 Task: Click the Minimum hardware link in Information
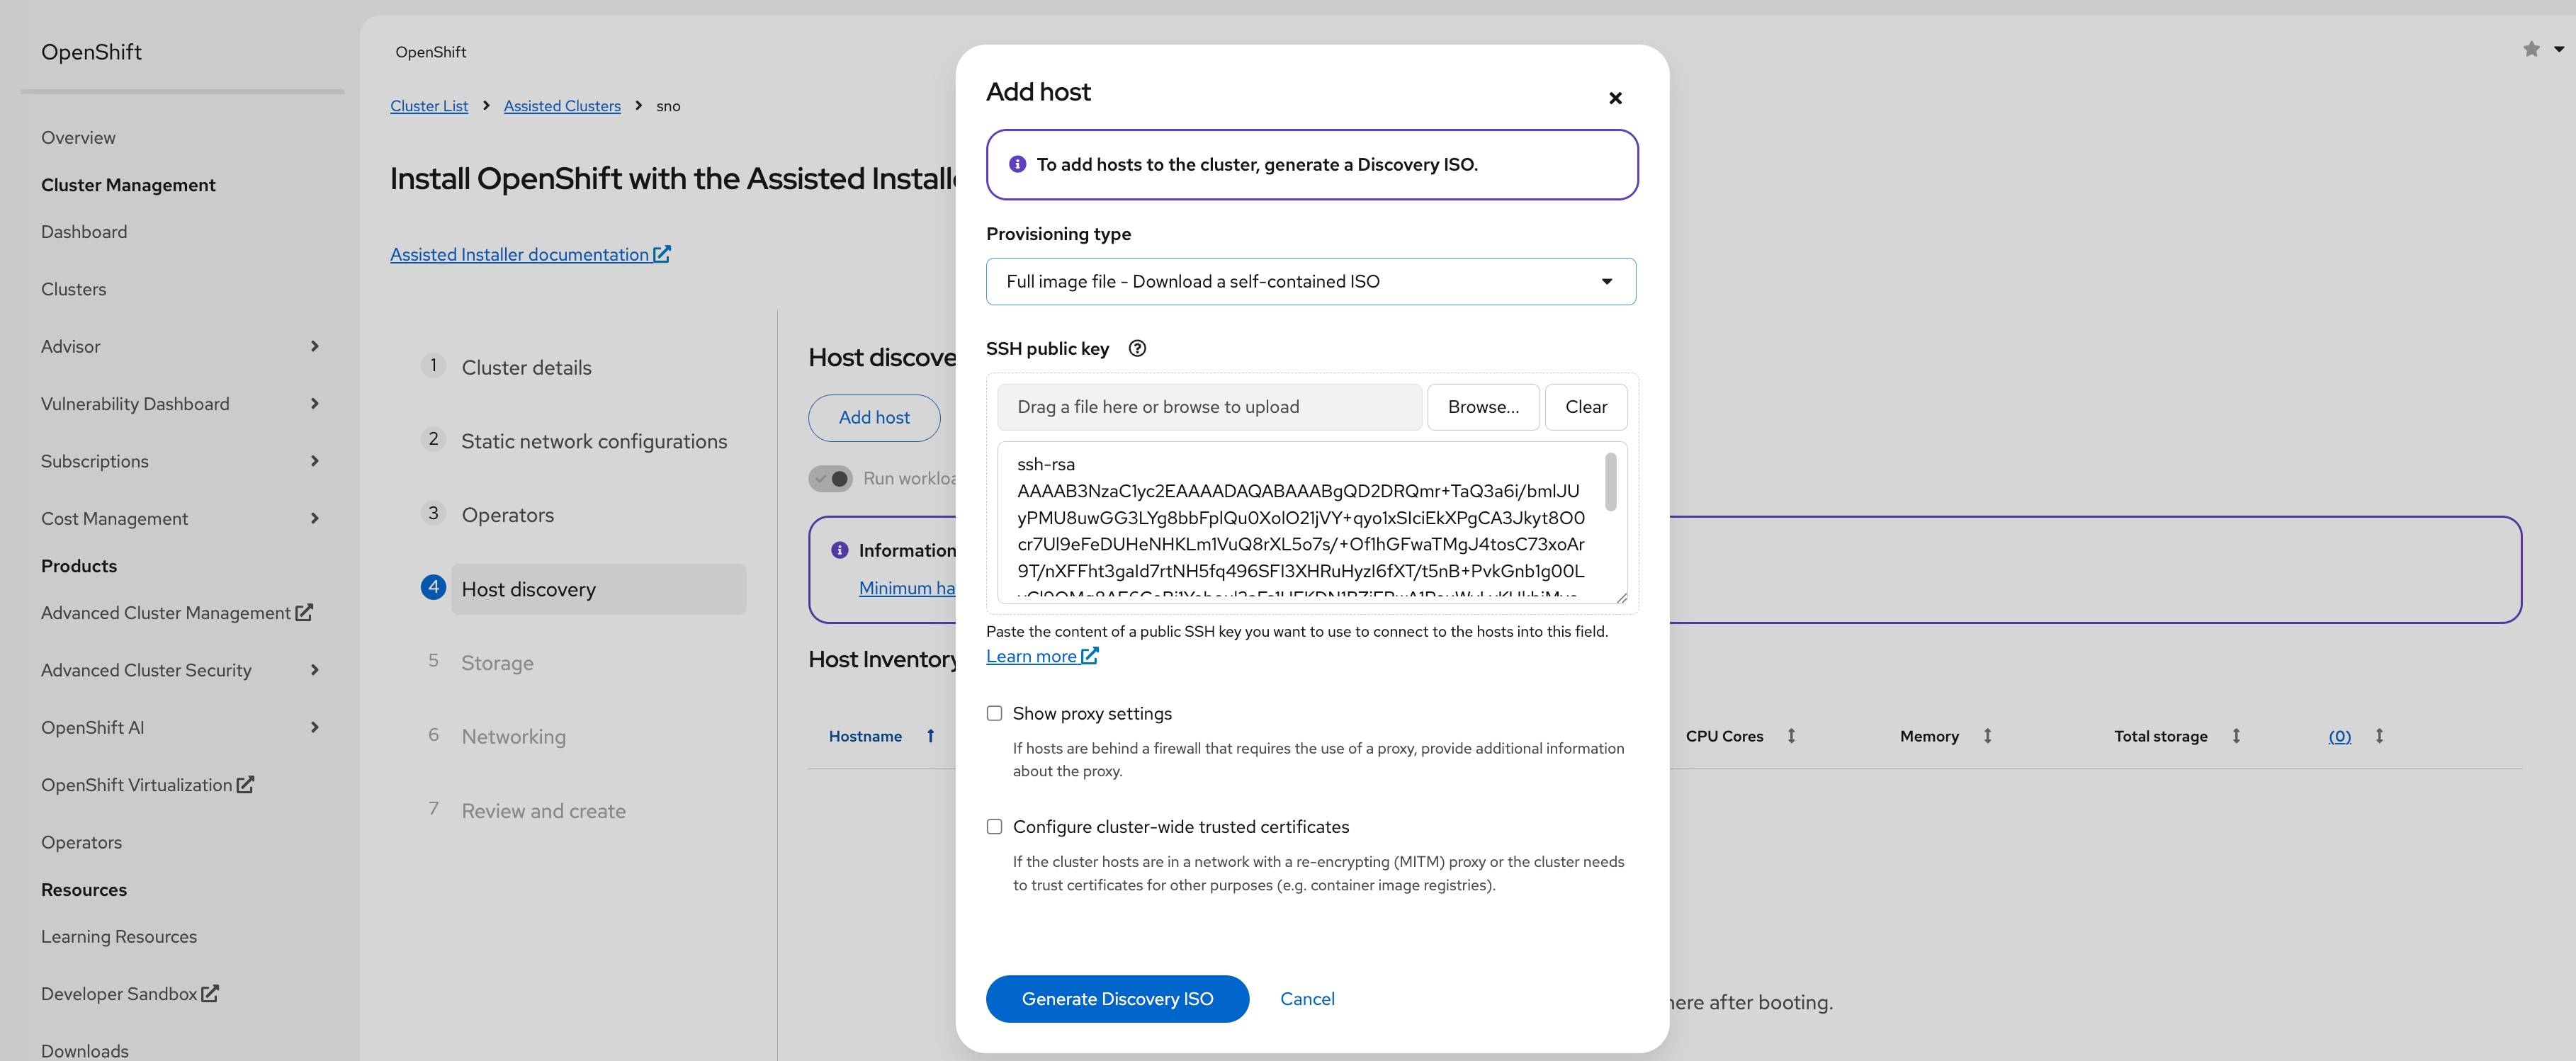[x=907, y=588]
